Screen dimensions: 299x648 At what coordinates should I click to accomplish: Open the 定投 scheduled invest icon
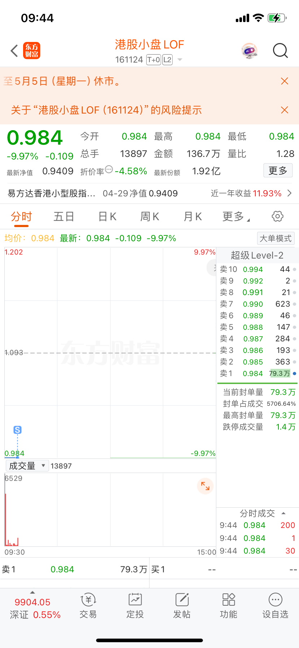tap(135, 606)
